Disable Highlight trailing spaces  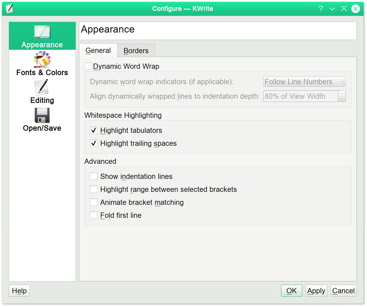(94, 143)
